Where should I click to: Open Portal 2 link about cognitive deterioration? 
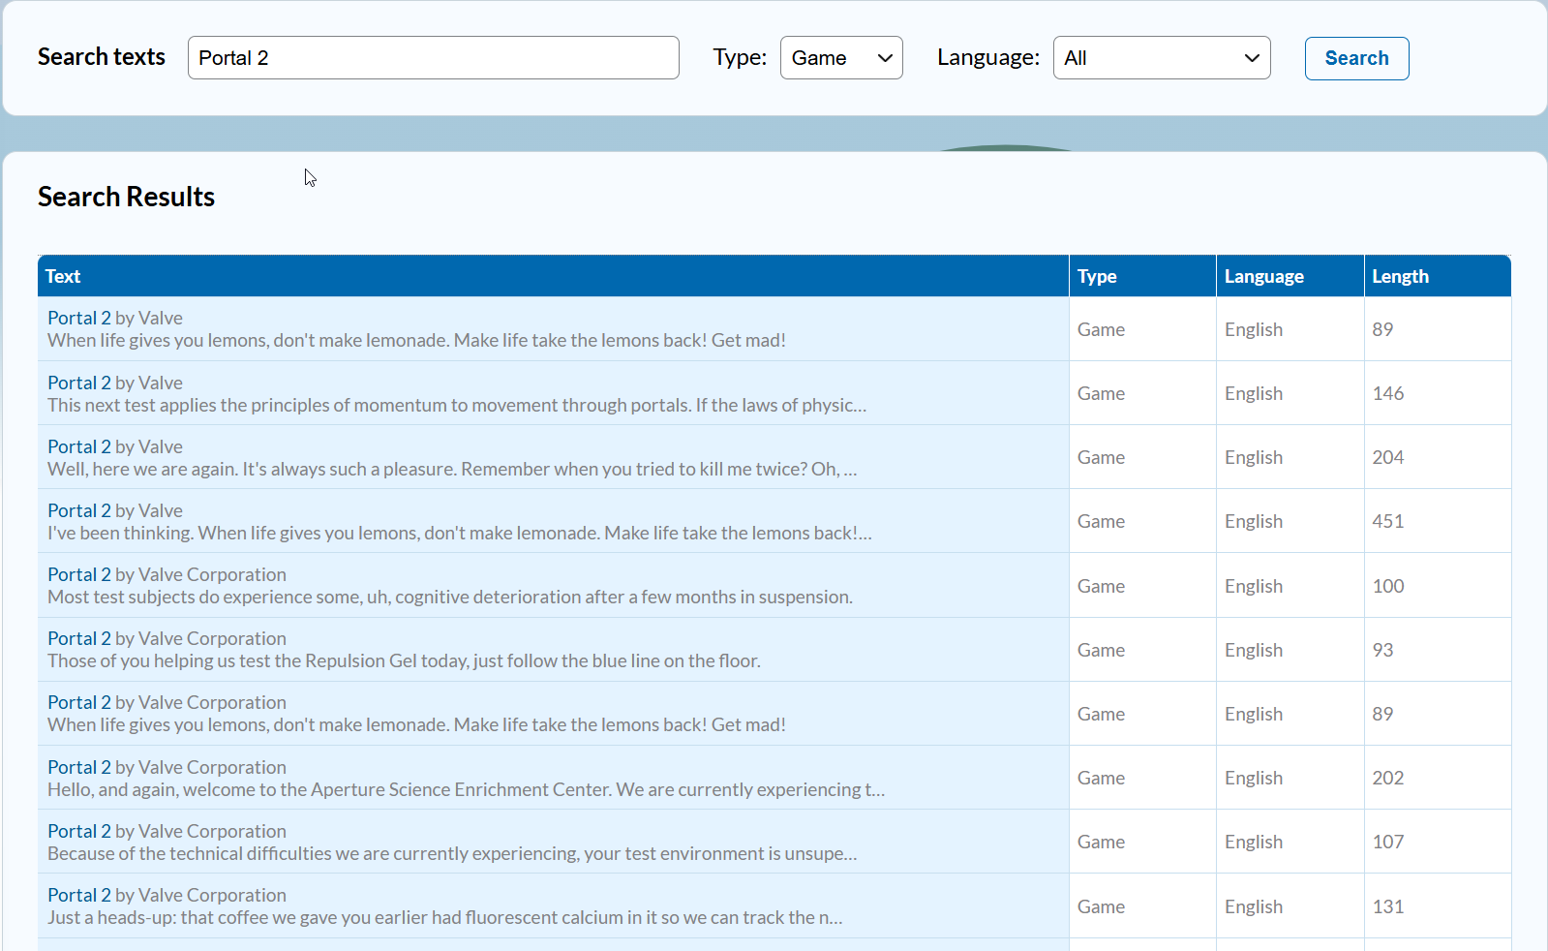(79, 574)
